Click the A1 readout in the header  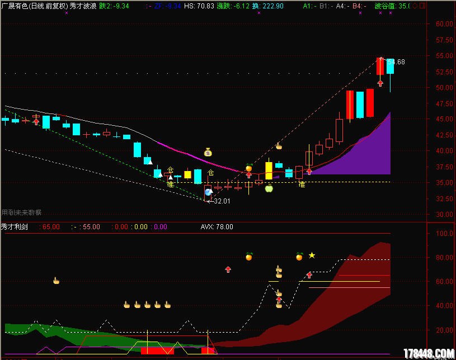[x=309, y=6]
